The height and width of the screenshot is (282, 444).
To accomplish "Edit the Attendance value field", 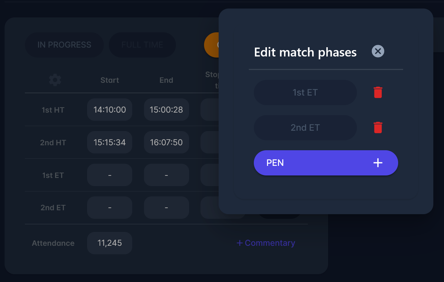I will coord(109,243).
